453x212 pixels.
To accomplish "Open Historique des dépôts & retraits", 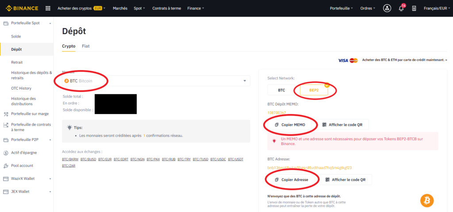I will 31,75.
